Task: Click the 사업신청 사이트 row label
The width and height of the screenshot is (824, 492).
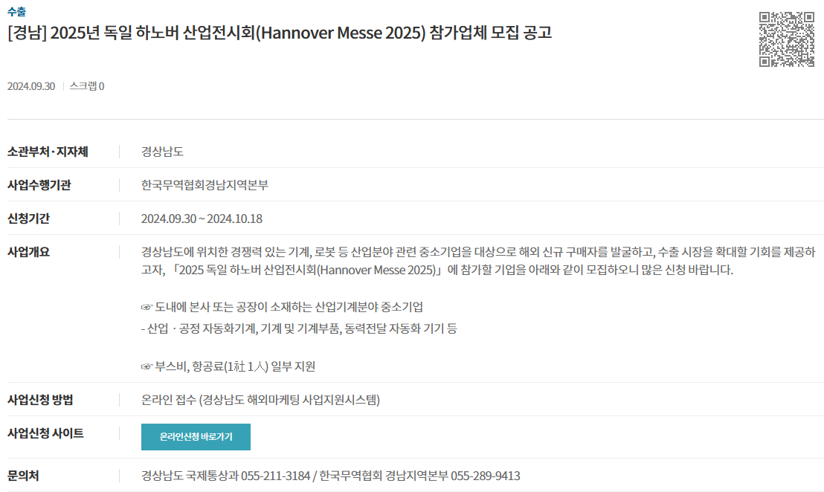Action: (x=45, y=433)
